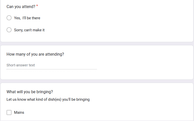
Task: Click the "What will you be bringing?" title
Action: [x=30, y=92]
